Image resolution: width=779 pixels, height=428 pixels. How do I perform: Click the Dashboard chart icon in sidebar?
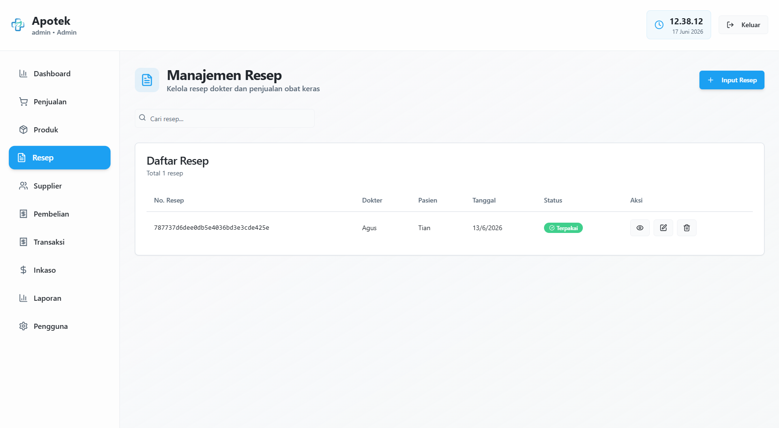pos(23,73)
